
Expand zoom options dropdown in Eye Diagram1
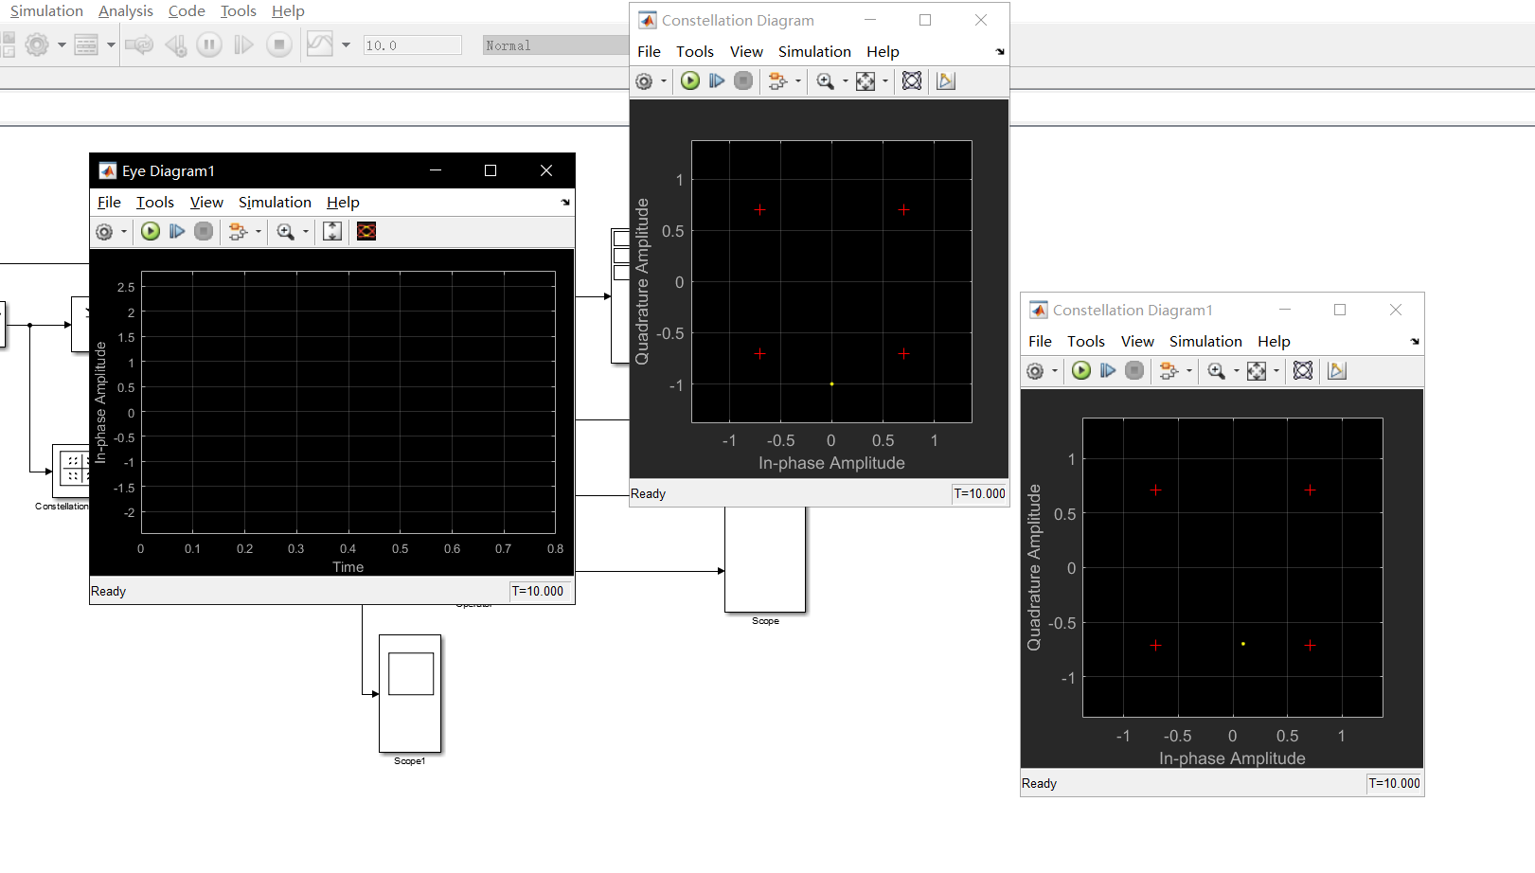(x=306, y=232)
